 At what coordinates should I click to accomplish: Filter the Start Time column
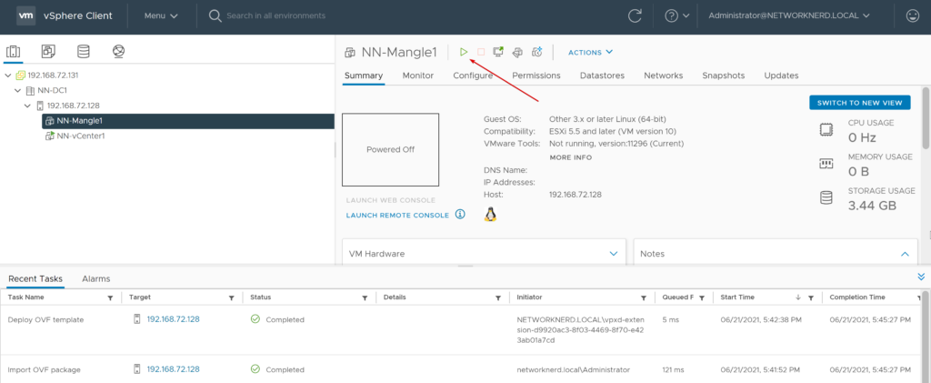click(x=811, y=297)
